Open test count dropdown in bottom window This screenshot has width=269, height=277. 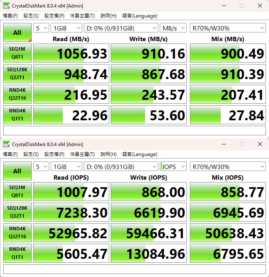coord(41,167)
